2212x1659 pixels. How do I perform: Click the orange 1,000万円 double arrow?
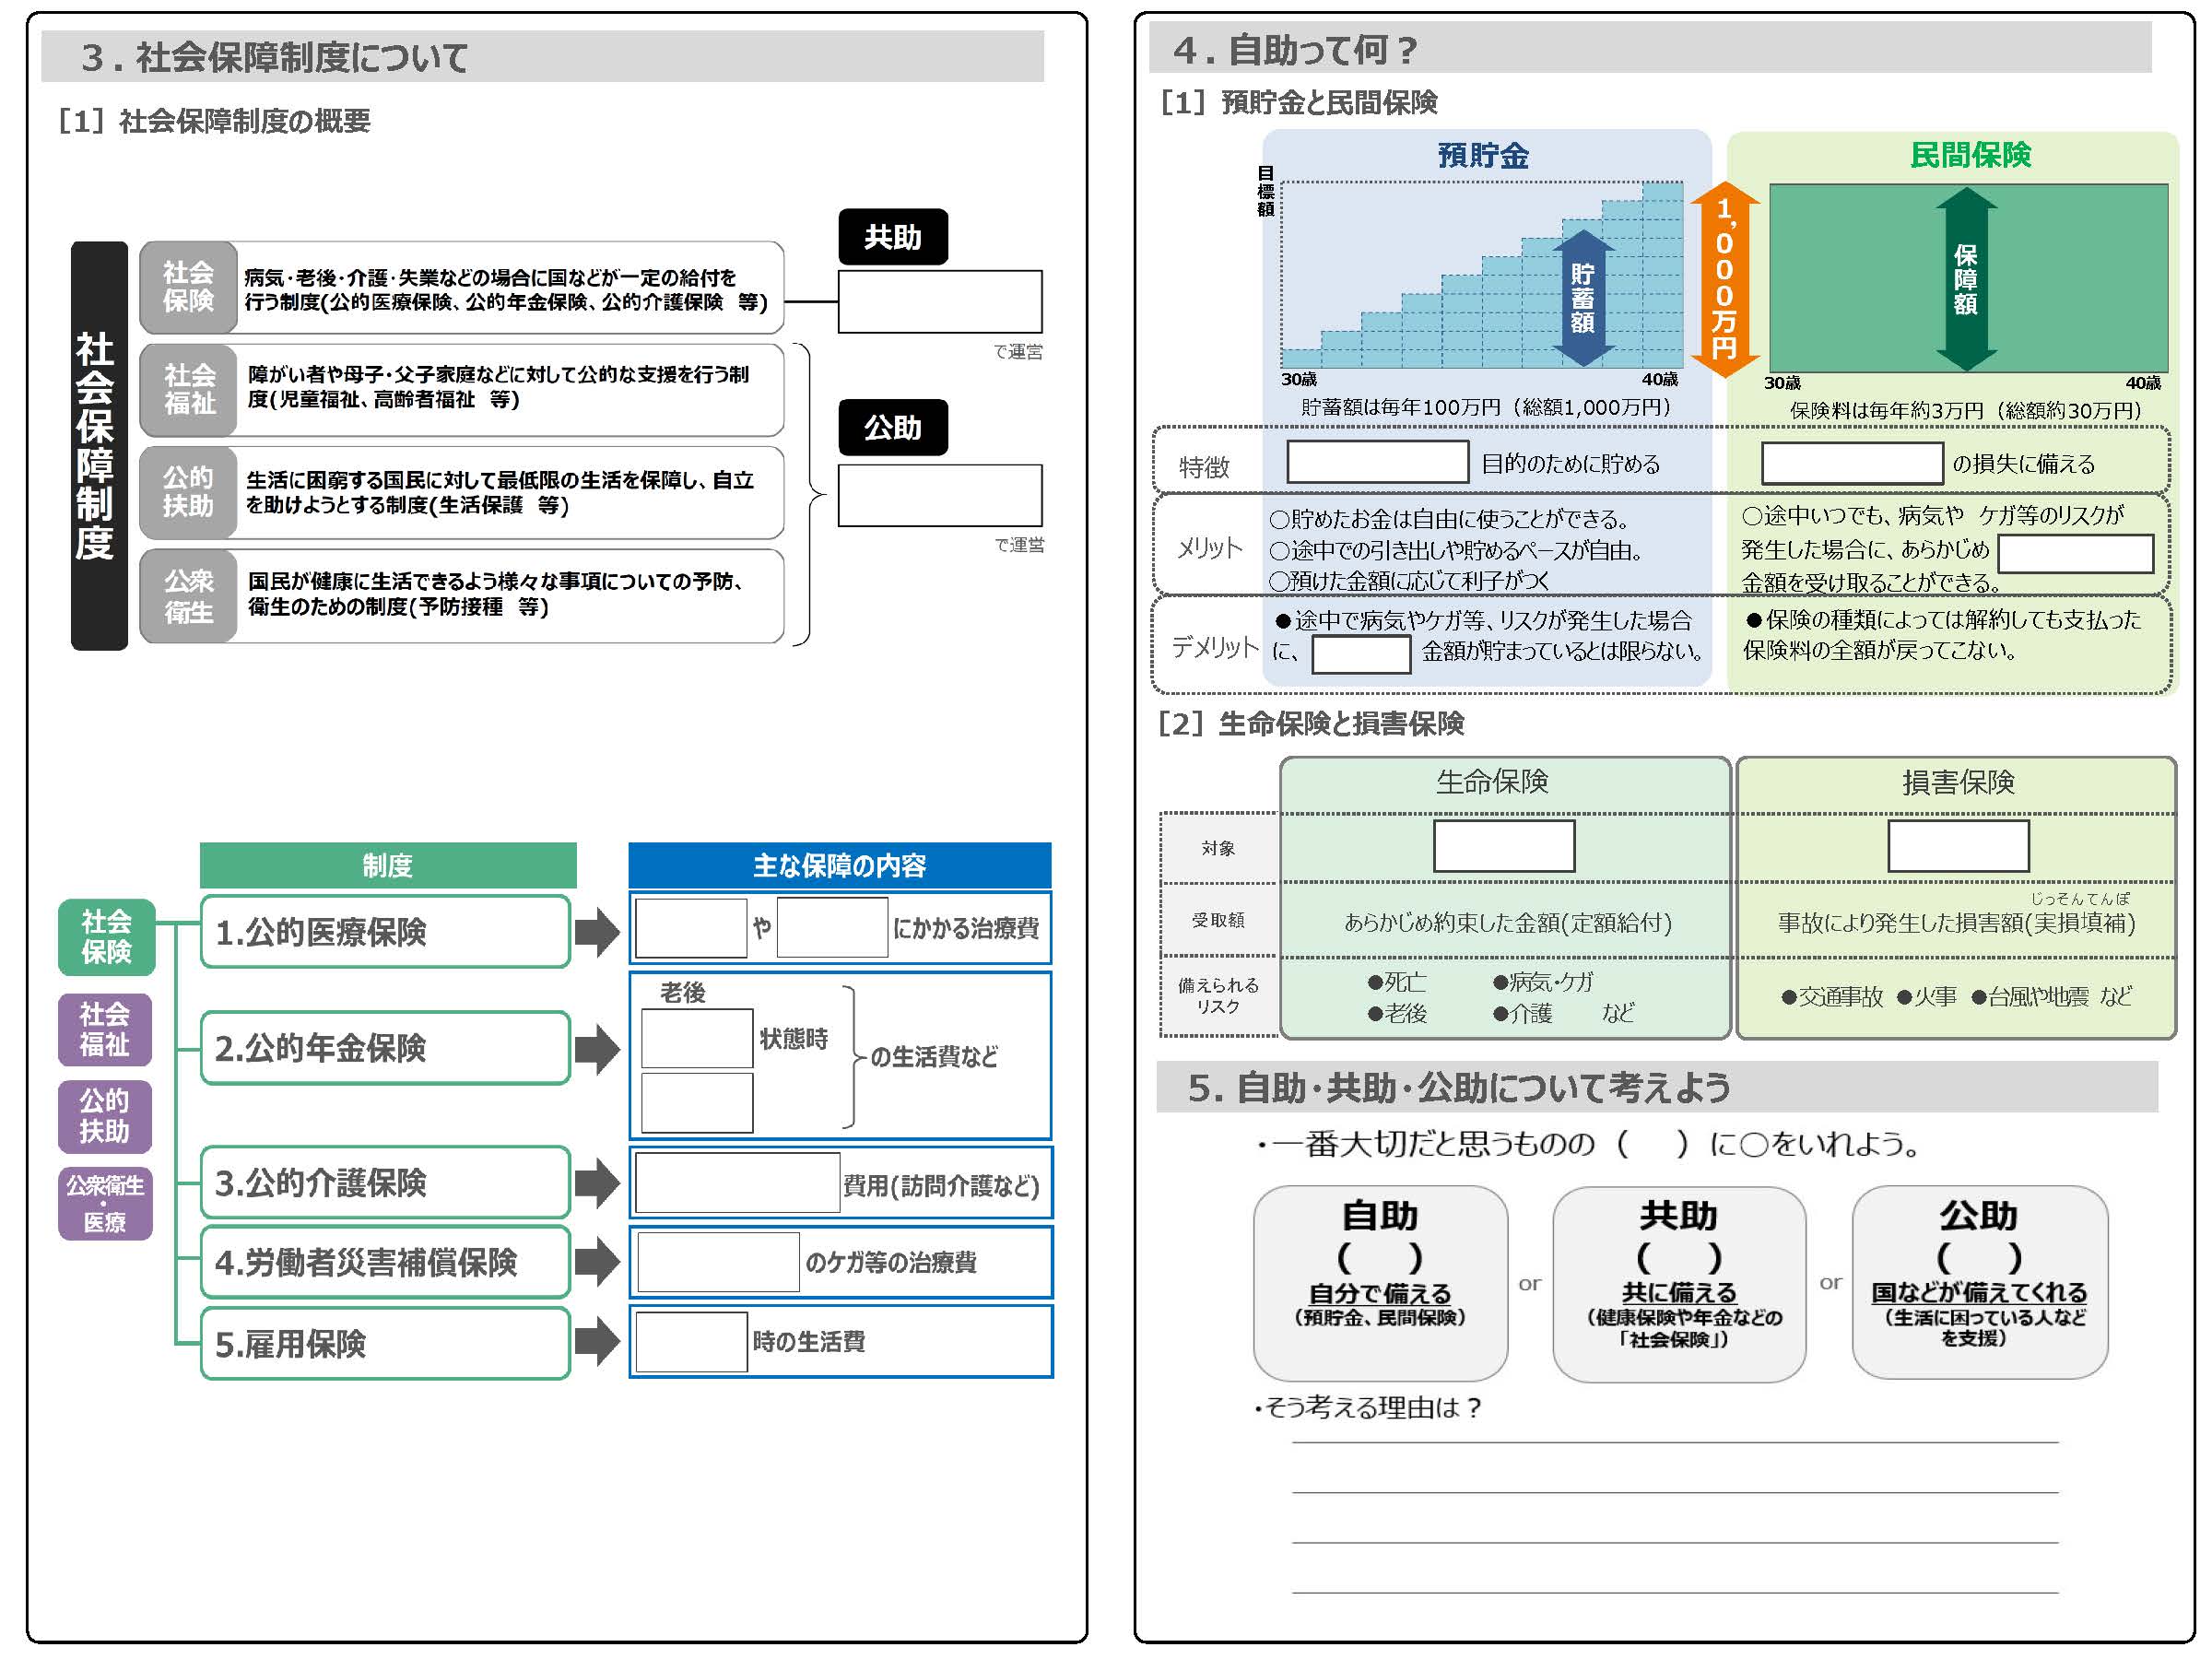pyautogui.click(x=1724, y=280)
